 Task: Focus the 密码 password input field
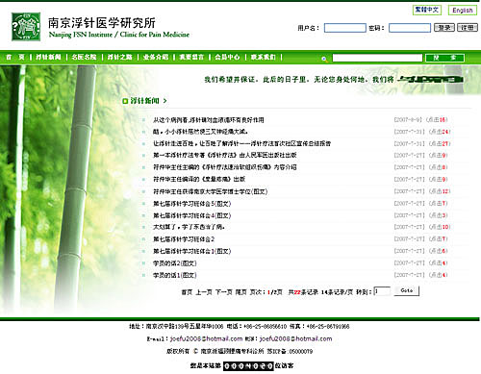(410, 28)
